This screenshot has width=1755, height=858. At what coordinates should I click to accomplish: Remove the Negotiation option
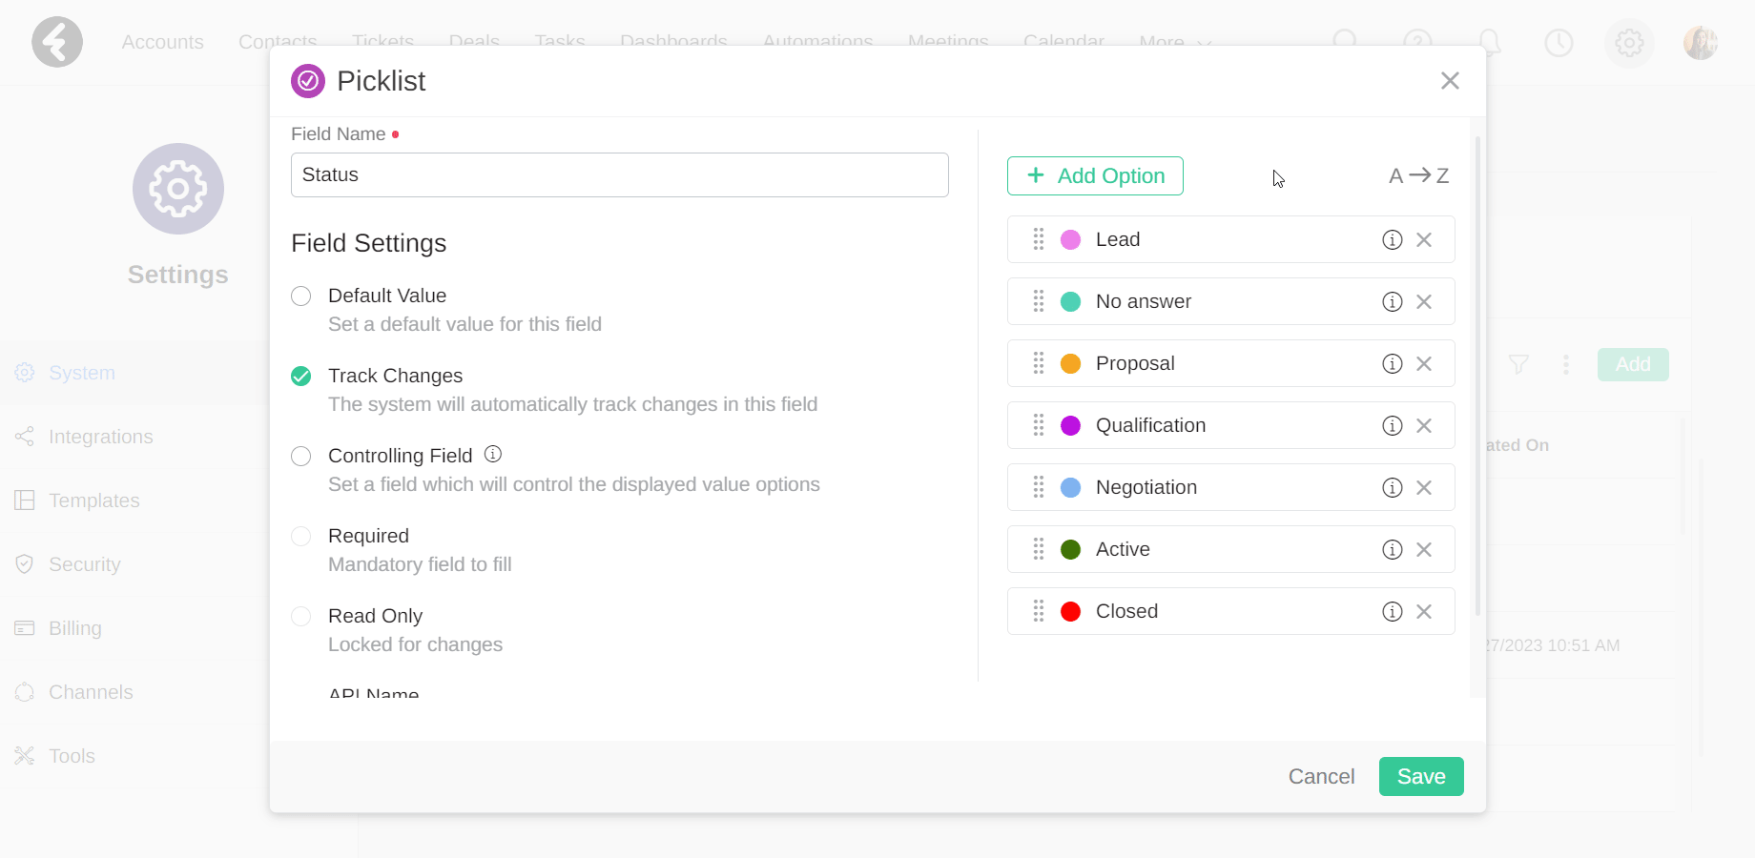point(1424,487)
